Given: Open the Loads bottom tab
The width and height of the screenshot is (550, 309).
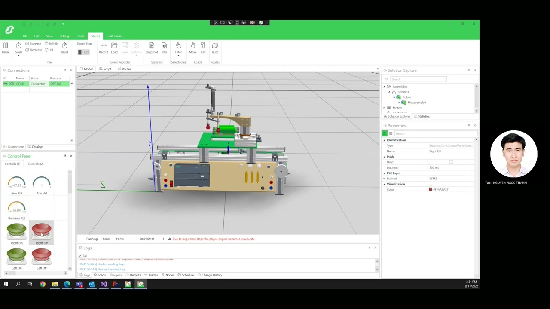Looking at the screenshot, I should point(100,275).
